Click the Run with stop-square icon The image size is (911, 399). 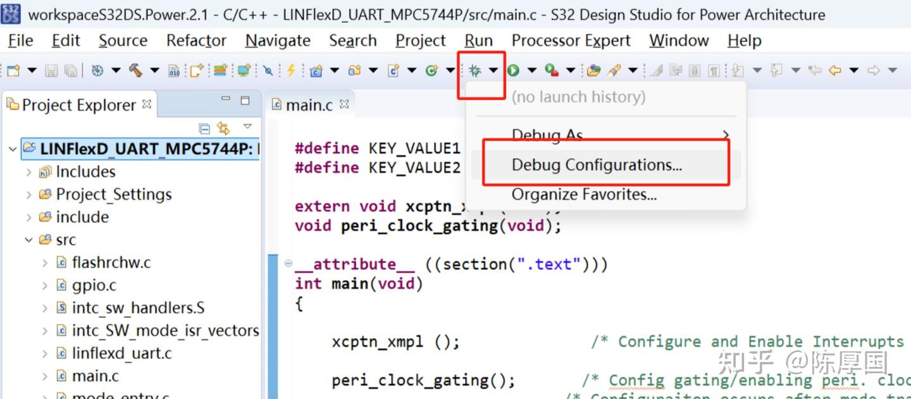point(552,70)
